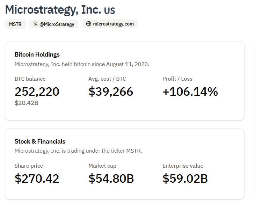Select the Stock & Financials card heading
This screenshot has height=204, width=255.
point(40,141)
